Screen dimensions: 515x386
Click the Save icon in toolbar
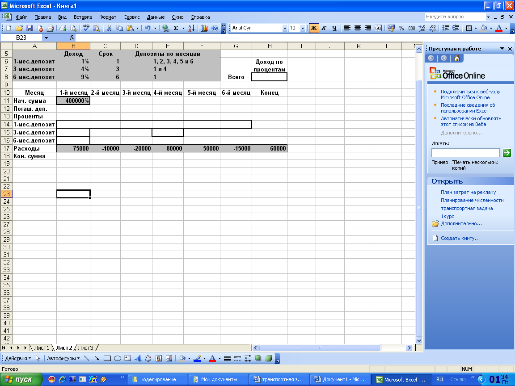pyautogui.click(x=29, y=28)
